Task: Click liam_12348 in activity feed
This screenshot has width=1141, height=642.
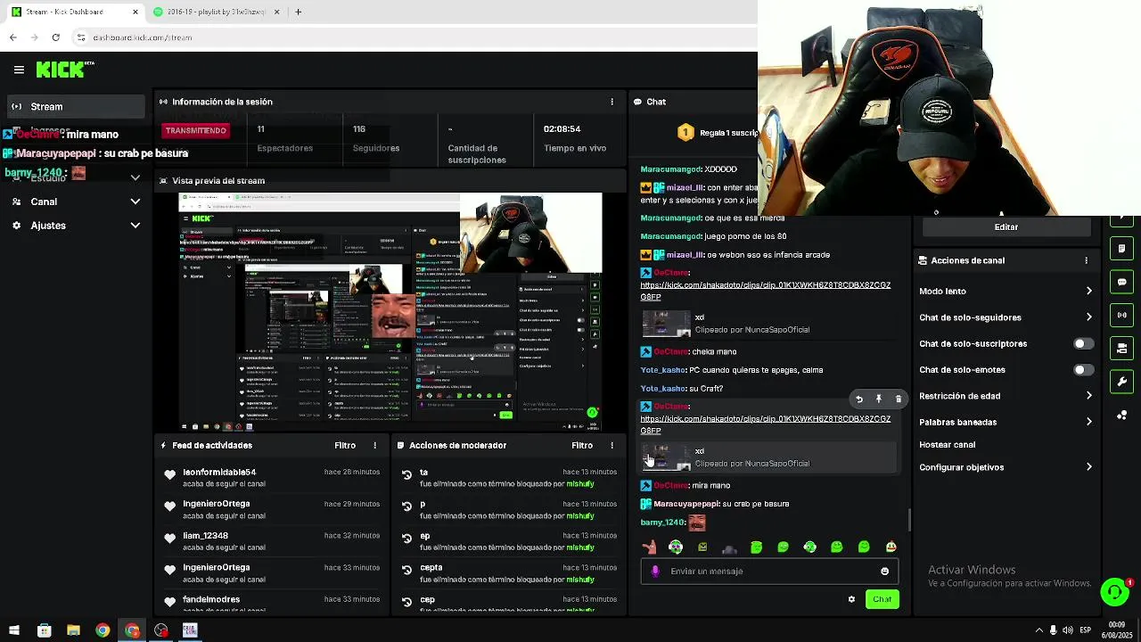Action: click(205, 536)
